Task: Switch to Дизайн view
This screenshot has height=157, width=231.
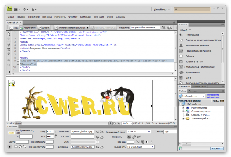Action: click(x=44, y=27)
